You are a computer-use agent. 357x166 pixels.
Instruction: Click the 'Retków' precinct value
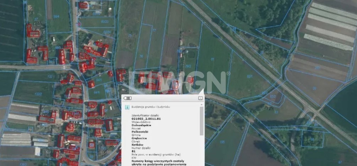click(x=137, y=144)
